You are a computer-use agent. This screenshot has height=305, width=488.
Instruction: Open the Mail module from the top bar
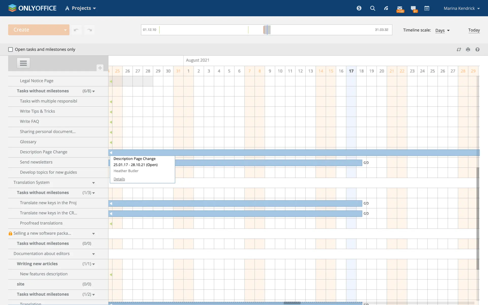point(400,8)
